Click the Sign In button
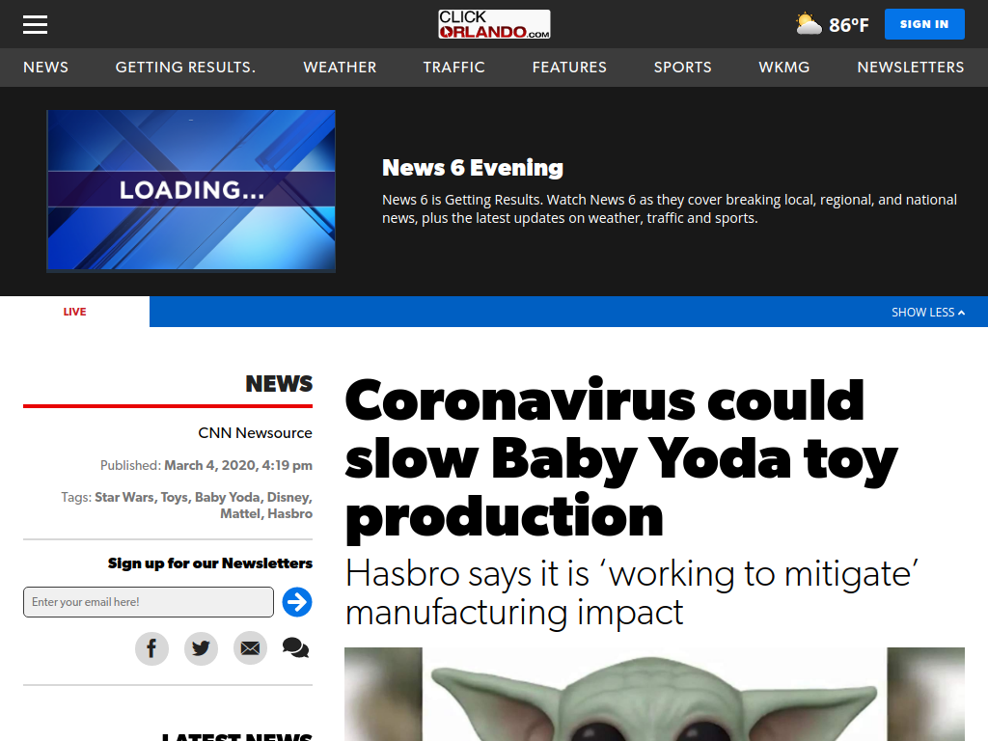This screenshot has width=988, height=741. [x=924, y=24]
